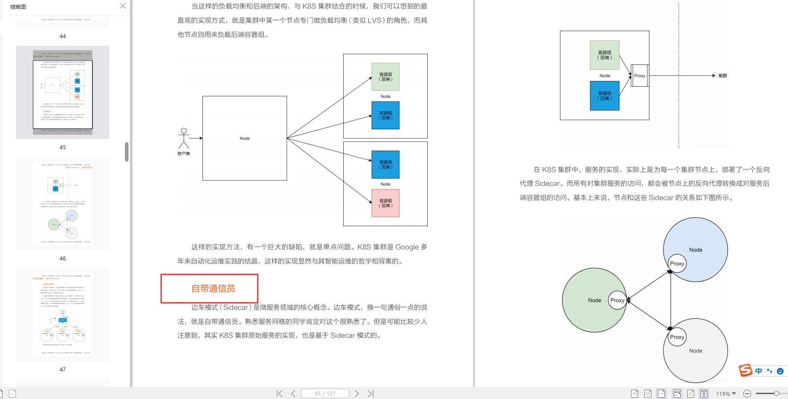Viewport: 788px width, 399px height.
Task: Close the 缩略图 thumbnail panel
Action: click(123, 6)
